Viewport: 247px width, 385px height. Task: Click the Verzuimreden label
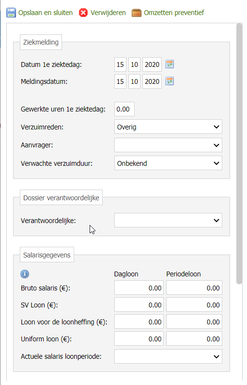pyautogui.click(x=42, y=127)
